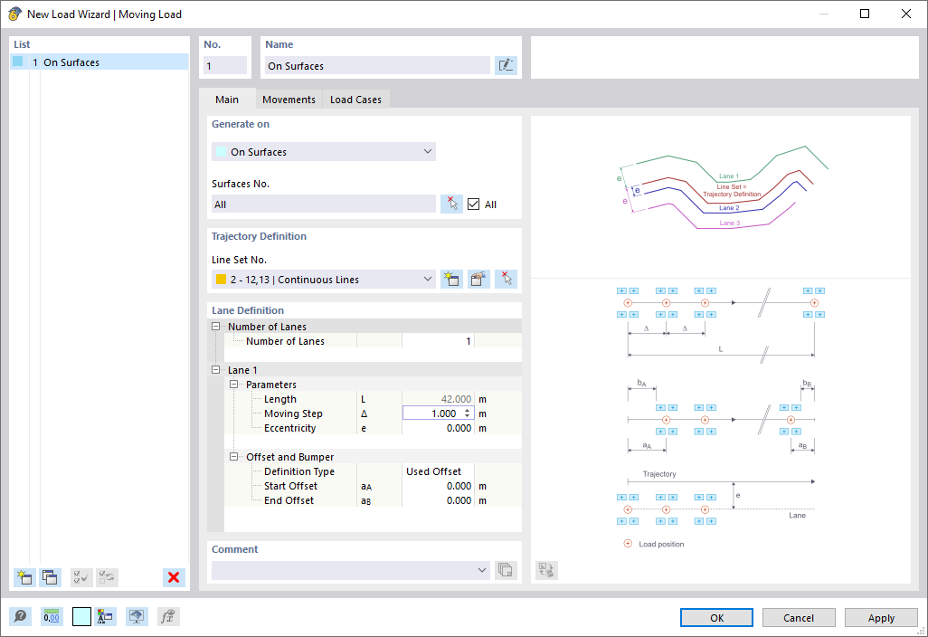Copy the selected load wizard entry
This screenshot has height=637, width=928.
click(50, 577)
